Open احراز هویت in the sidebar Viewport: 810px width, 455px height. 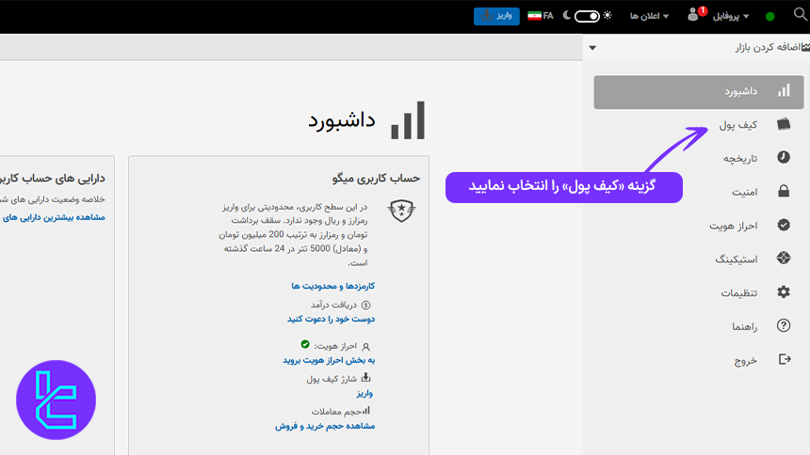pyautogui.click(x=733, y=226)
